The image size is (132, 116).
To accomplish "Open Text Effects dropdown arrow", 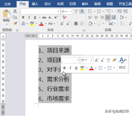I will [x=27, y=24].
